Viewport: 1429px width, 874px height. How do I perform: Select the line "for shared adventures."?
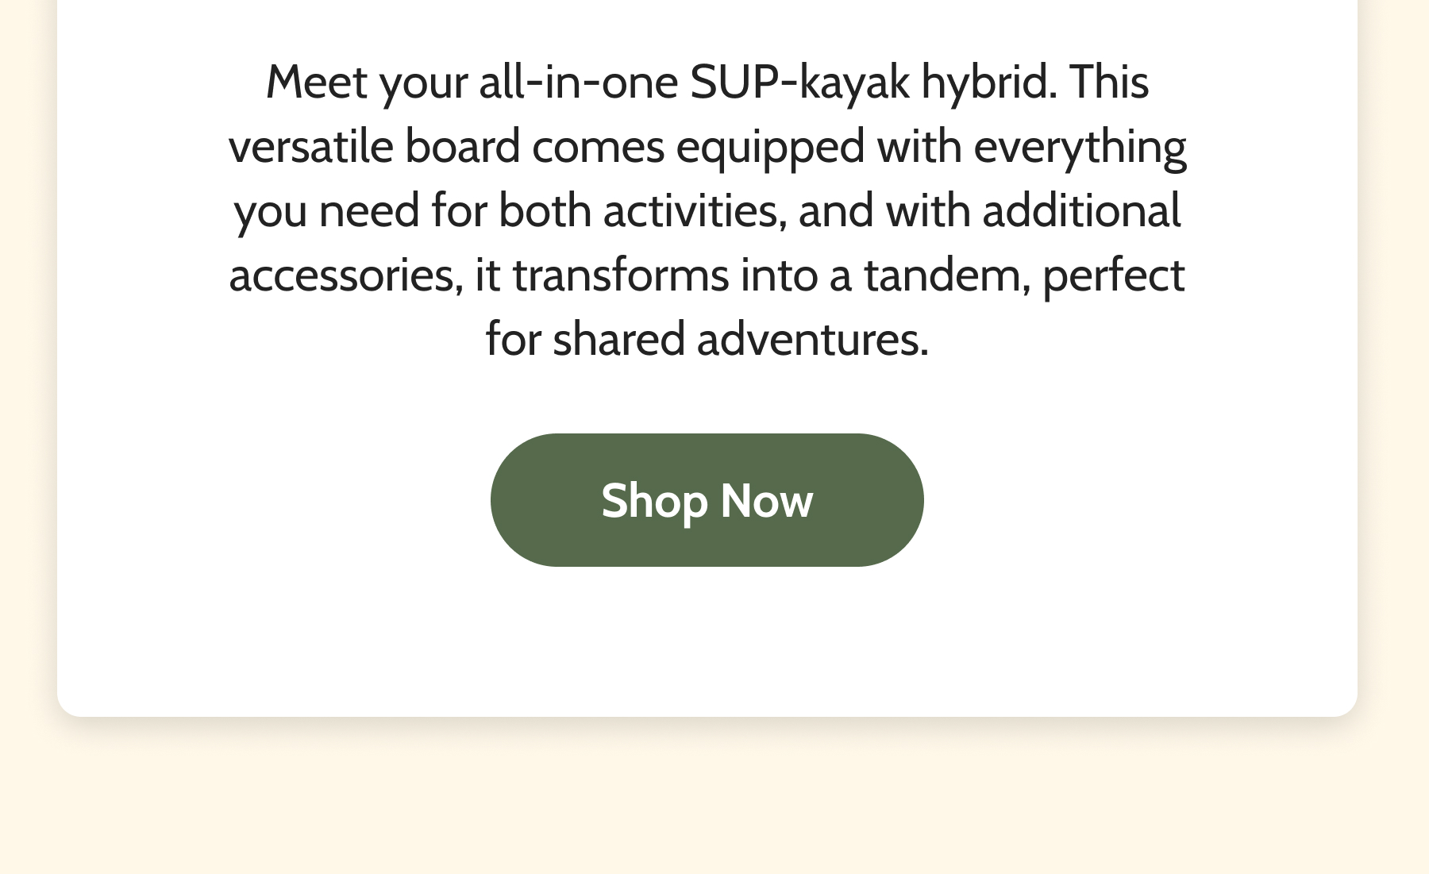[x=707, y=339]
